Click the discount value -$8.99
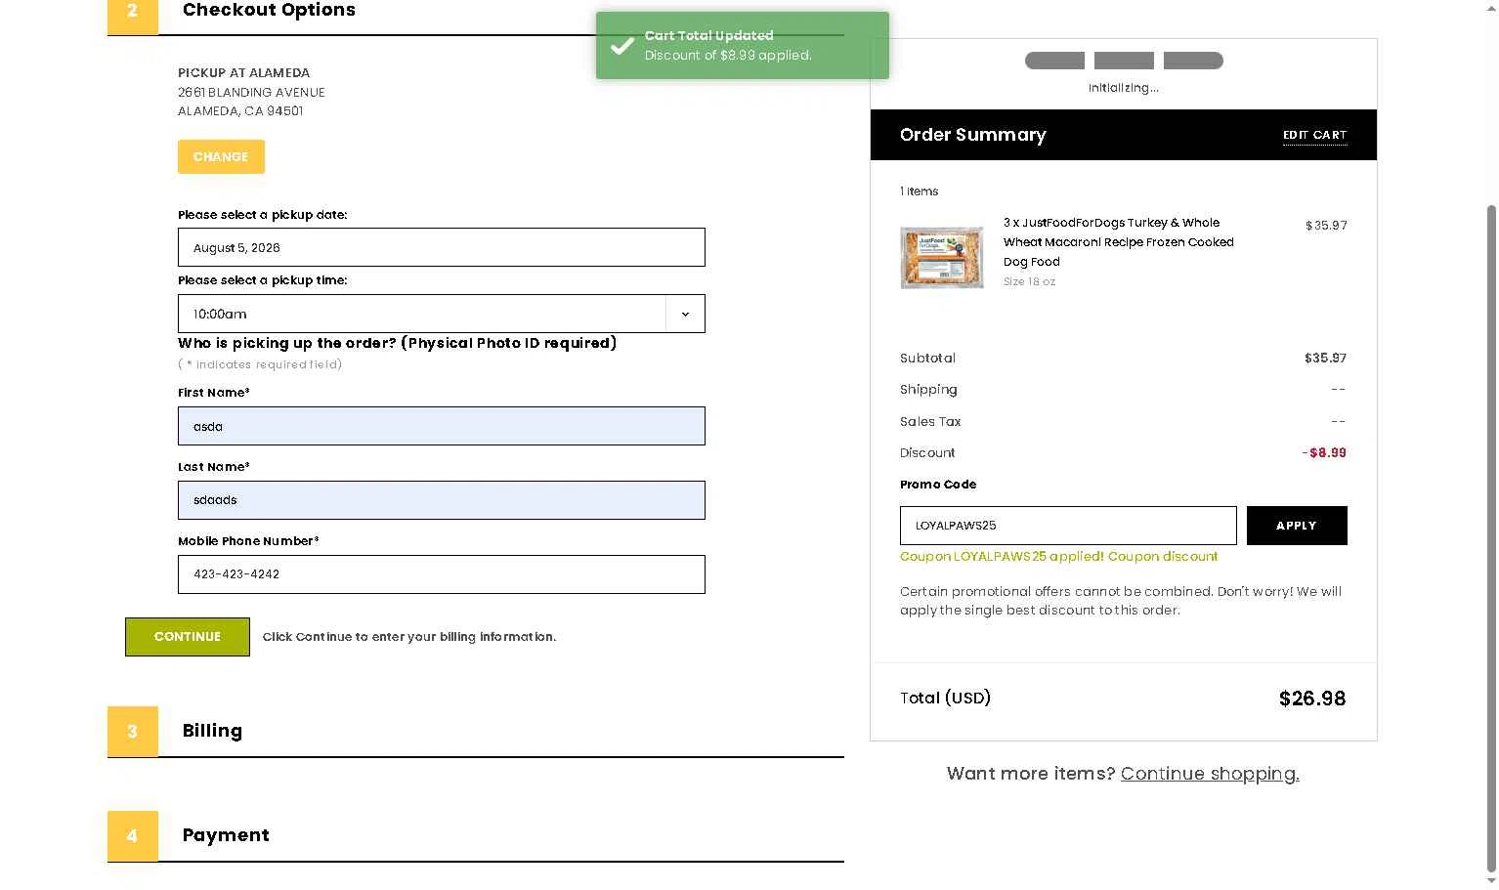This screenshot has width=1499, height=890. click(x=1324, y=453)
